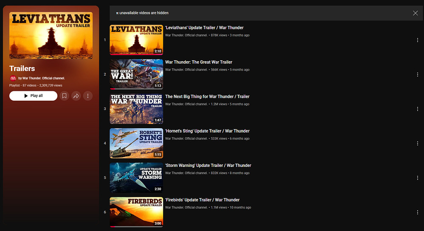The width and height of the screenshot is (424, 231).
Task: Open options menu for Next Big Thing Trailer
Action: (418, 109)
